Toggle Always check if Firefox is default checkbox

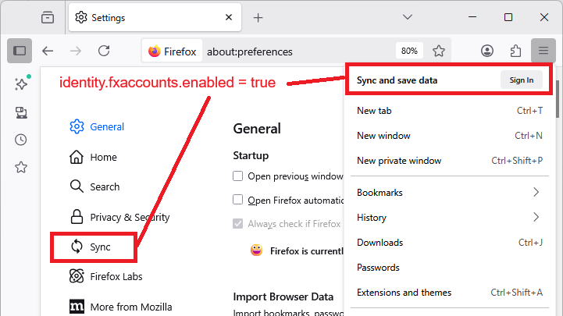(238, 223)
